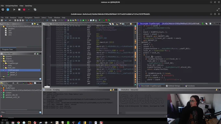The image size is (221, 124).
Task: Show VM hardware details info icon
Action: 8,9
